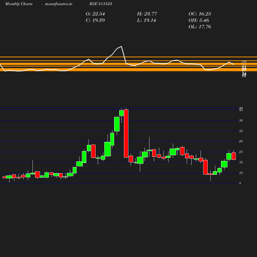Viewport: 257px width, 257px height.
Task: Click the 'BSE 511523' symbol label
Action: coord(101,4)
